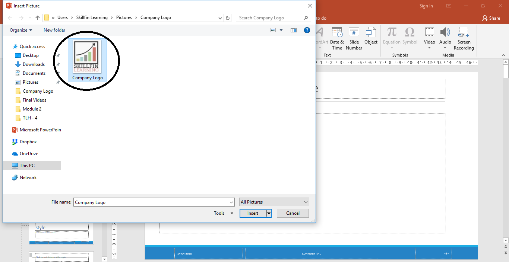Open Documents in navigation pane
The height and width of the screenshot is (262, 509).
pyautogui.click(x=34, y=73)
